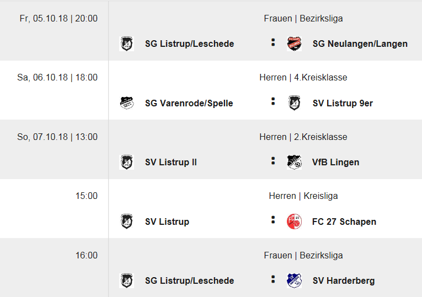The image size is (422, 297).
Task: Click the score colon of the FC 27 Schapen match
Action: 273,220
